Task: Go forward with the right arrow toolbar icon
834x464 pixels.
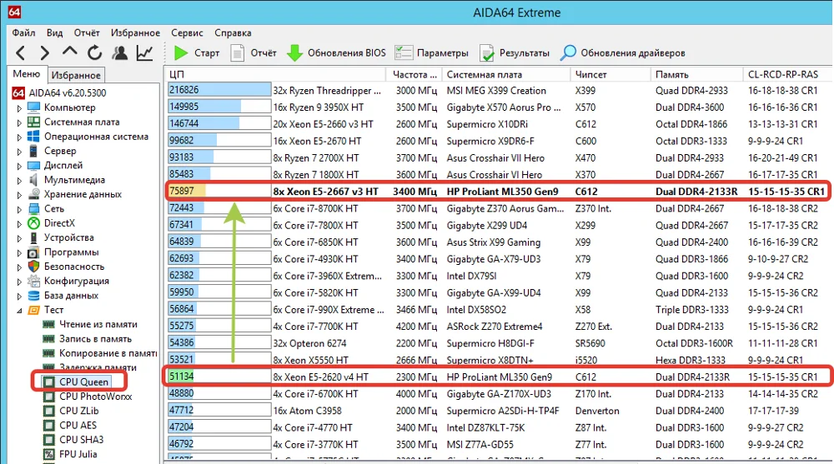Action: coord(45,52)
